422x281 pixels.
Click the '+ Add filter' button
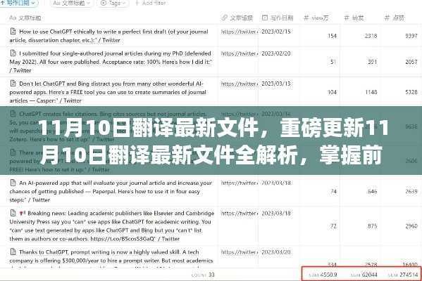coord(151,3)
